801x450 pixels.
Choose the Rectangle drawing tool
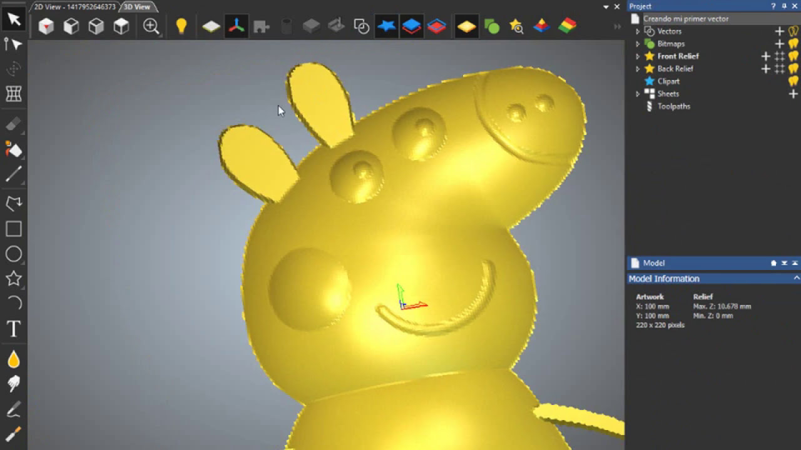tap(14, 229)
